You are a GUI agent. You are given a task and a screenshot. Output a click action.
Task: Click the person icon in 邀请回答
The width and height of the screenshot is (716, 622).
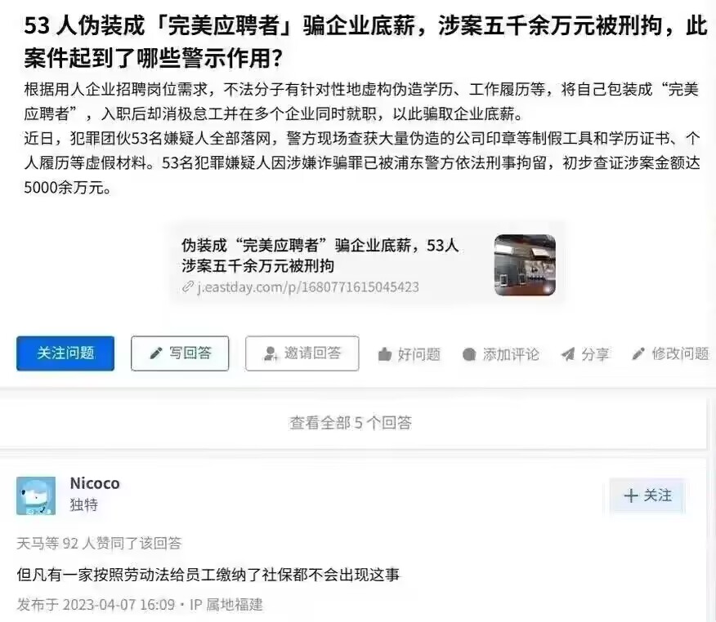pyautogui.click(x=271, y=354)
